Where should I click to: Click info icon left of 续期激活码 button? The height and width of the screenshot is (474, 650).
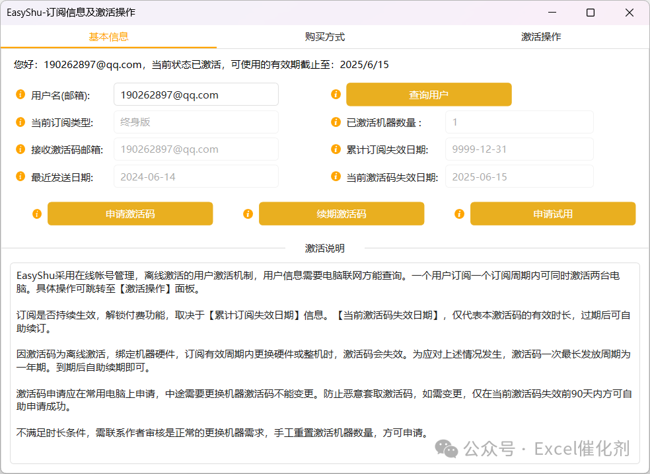pos(248,214)
